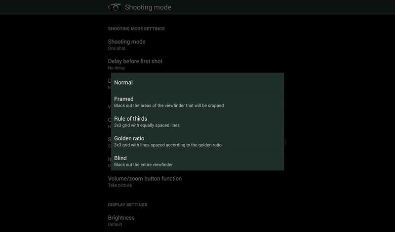This screenshot has width=395, height=232.
Task: Tap the camera app icon in header
Action: (116, 7)
